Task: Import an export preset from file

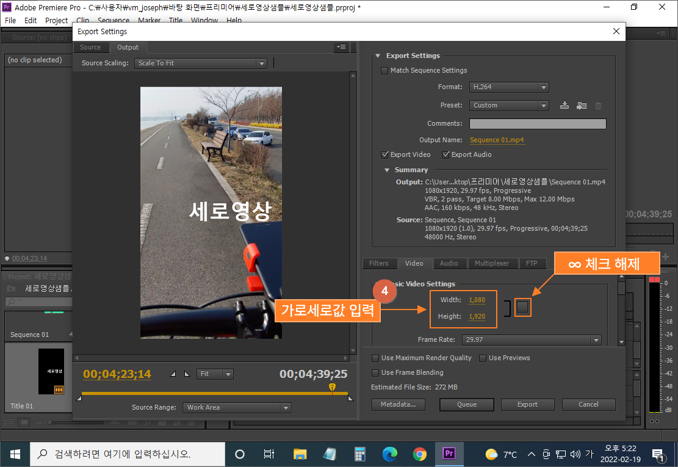Action: 581,105
